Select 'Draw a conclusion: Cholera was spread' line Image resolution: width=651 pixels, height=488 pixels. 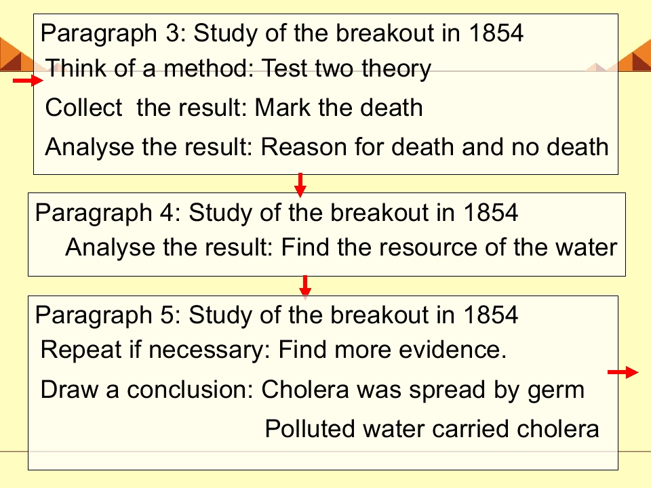pyautogui.click(x=312, y=390)
